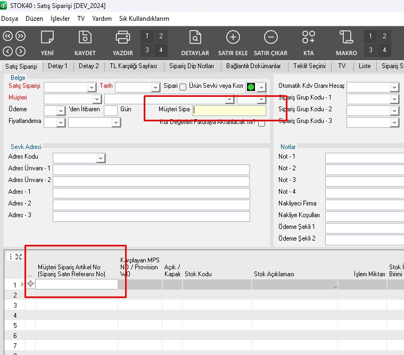Click the YAZDIR printer icon

tap(123, 38)
